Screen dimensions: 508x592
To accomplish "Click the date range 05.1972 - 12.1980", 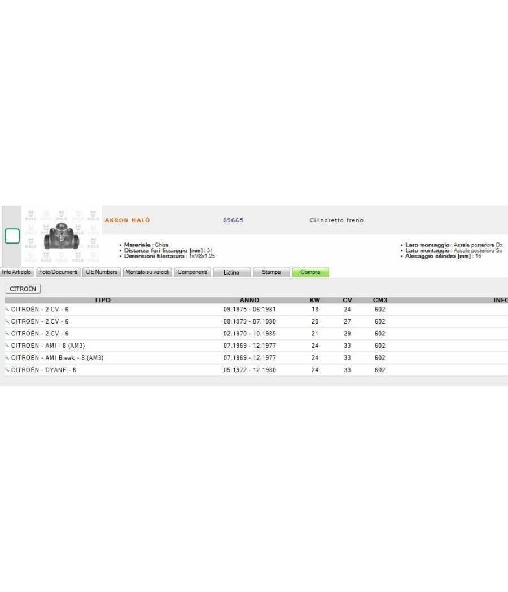I will click(x=249, y=370).
